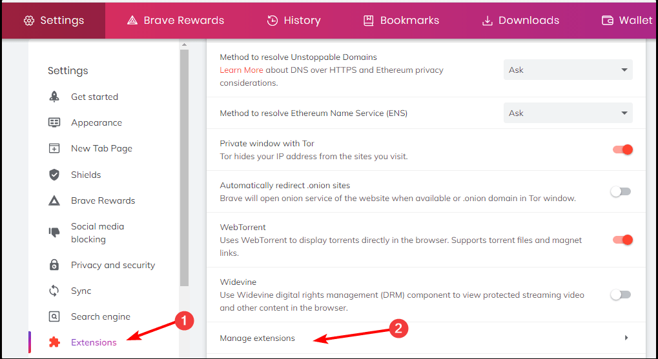The height and width of the screenshot is (359, 658).
Task: Click the History clock icon in top bar
Action: point(272,21)
